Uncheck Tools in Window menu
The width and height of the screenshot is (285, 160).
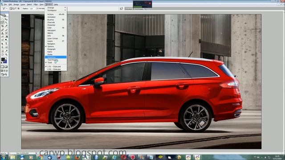coord(56,62)
